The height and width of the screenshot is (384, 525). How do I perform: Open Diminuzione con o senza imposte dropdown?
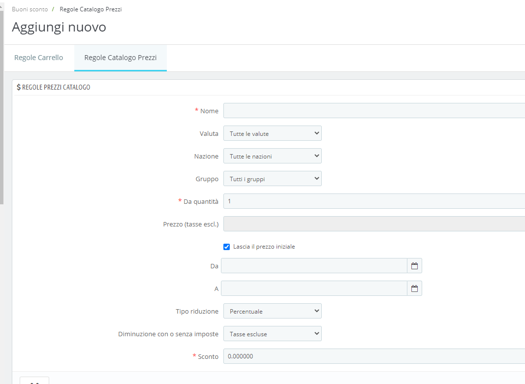(273, 334)
